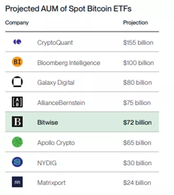Select the Galaxy Digital logo icon
174x195 pixels.
pyautogui.click(x=17, y=81)
